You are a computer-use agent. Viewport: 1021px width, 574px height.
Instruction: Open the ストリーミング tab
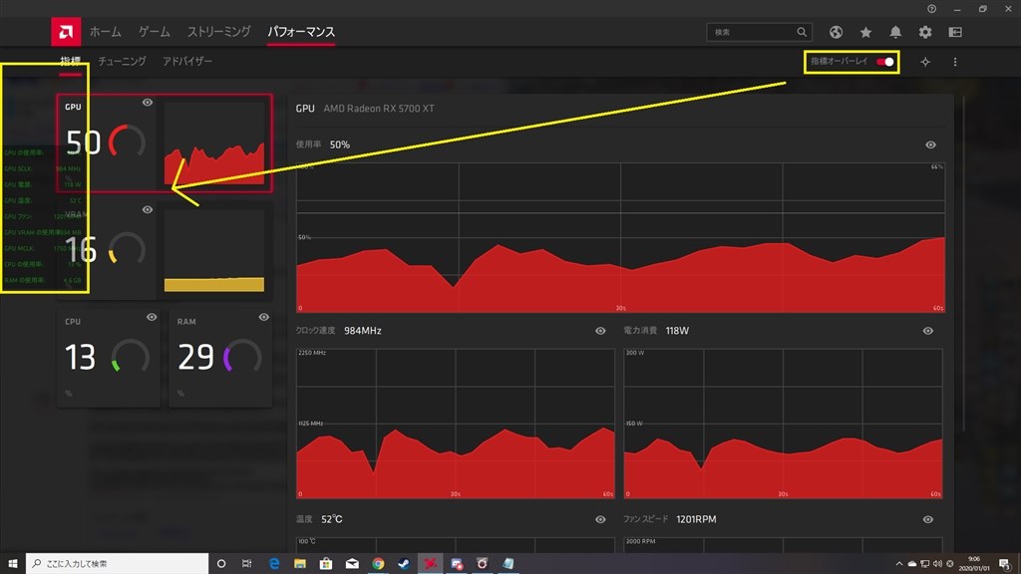pos(218,32)
